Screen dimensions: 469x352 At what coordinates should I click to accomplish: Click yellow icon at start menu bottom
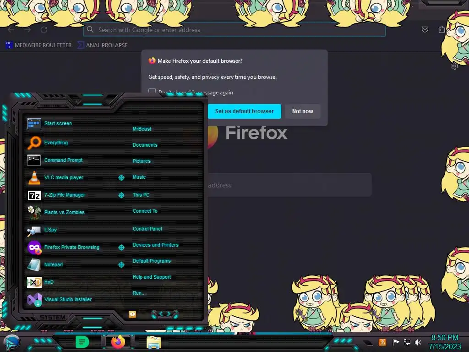point(132,314)
